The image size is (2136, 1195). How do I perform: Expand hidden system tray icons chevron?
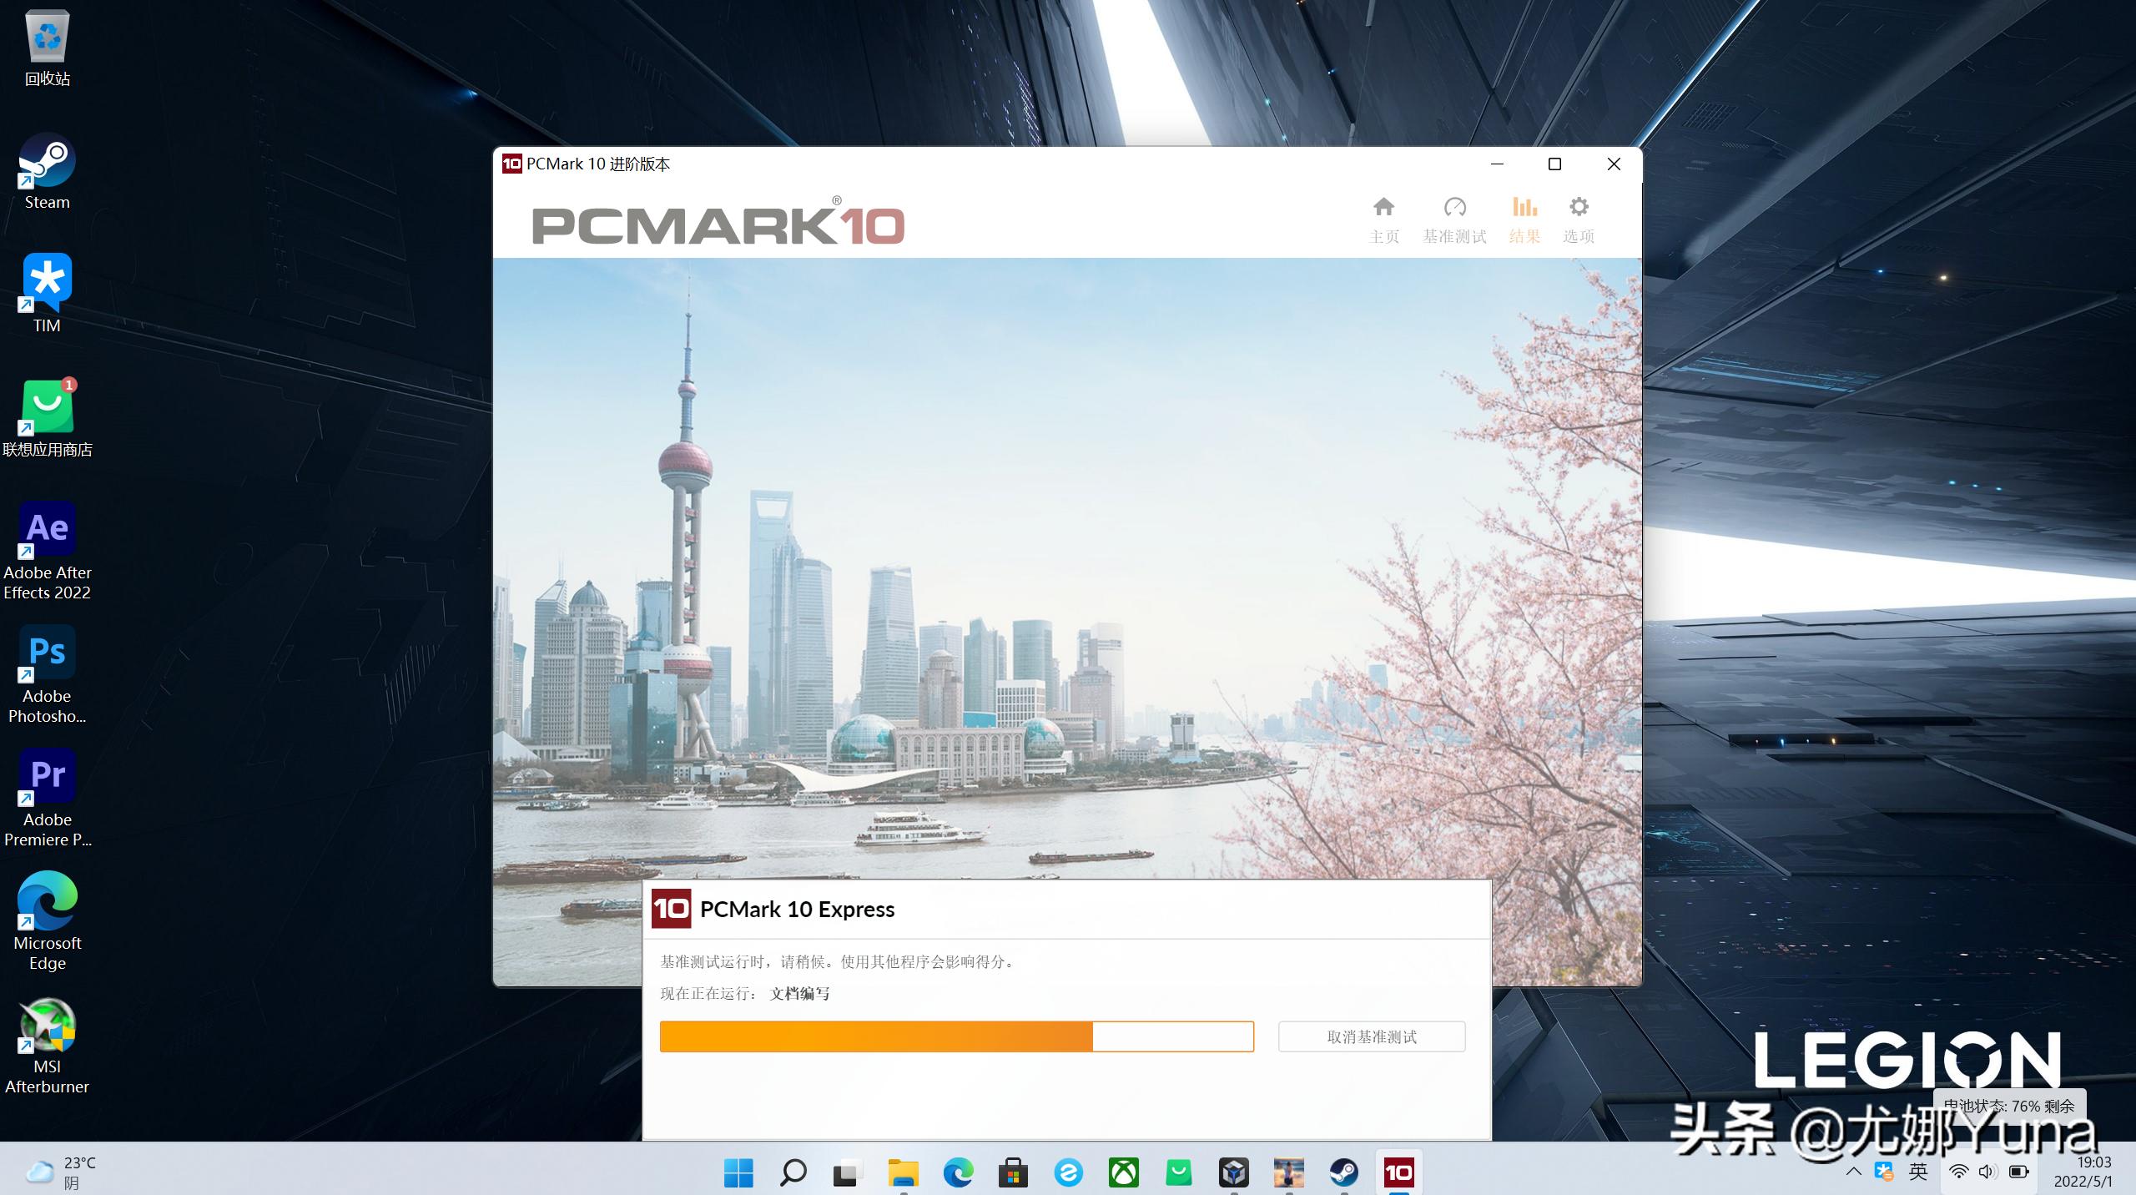[1853, 1172]
